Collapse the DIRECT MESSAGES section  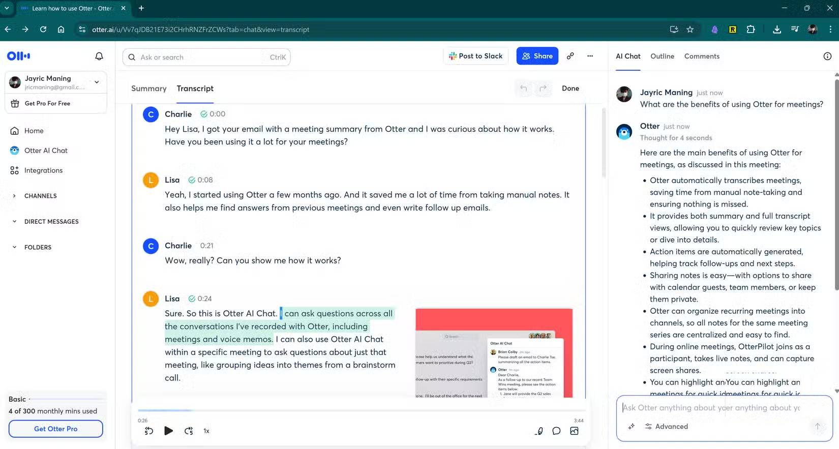[46, 222]
